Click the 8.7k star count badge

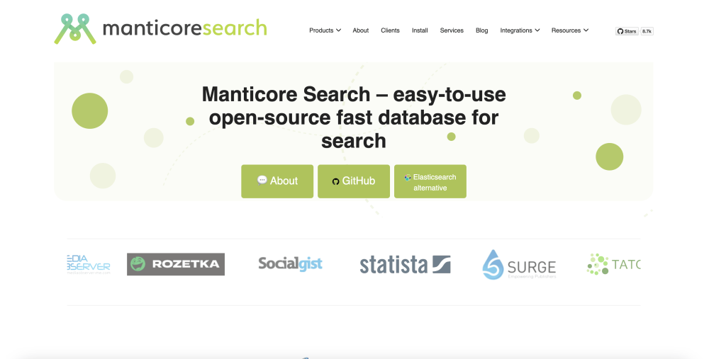647,31
